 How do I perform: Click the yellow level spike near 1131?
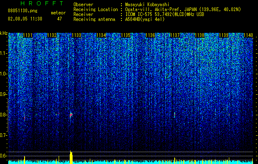coord(25,160)
